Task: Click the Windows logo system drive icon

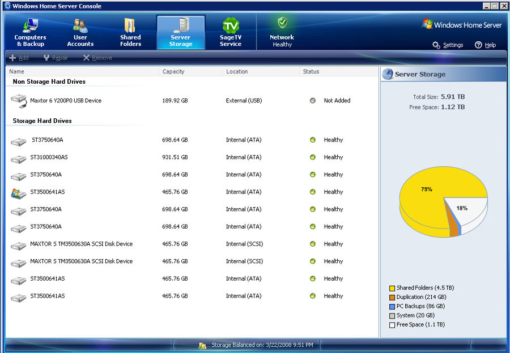Action: (x=19, y=193)
